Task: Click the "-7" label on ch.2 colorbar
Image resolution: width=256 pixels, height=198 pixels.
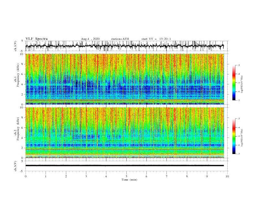Action: pyautogui.click(x=238, y=154)
